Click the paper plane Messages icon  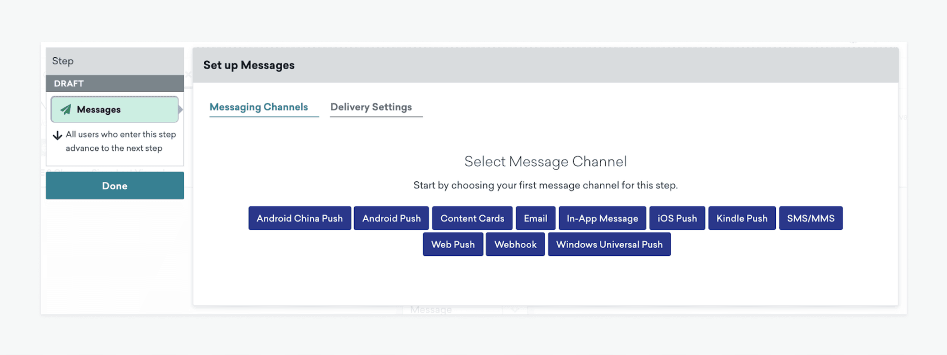pyautogui.click(x=66, y=109)
